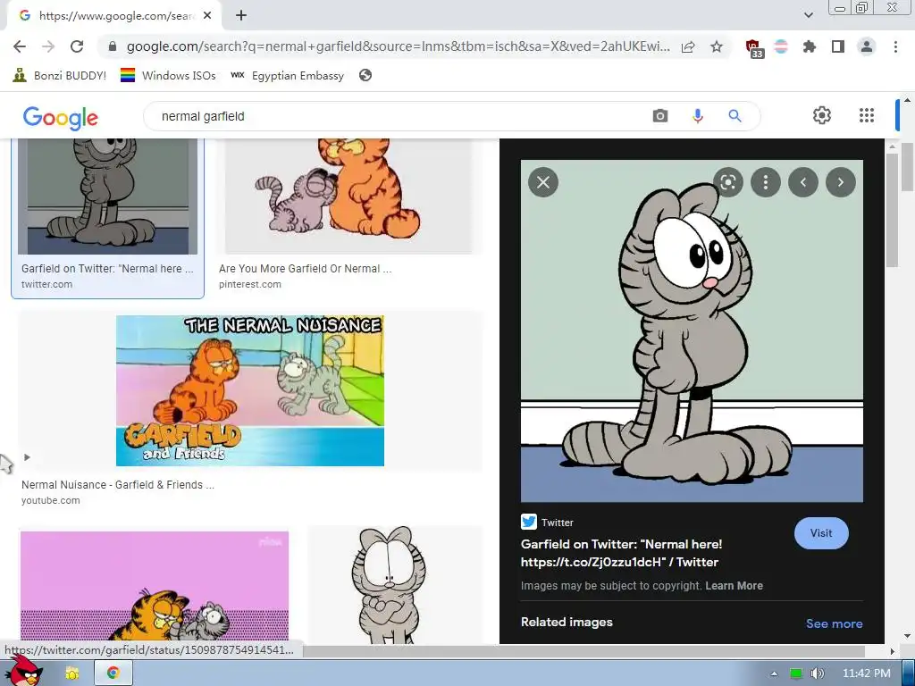
Task: Select The Nermal Nuisance video thumbnail
Action: point(250,391)
